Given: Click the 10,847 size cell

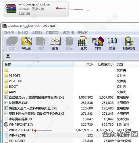Looking at the screenshot, I should coord(88,119).
